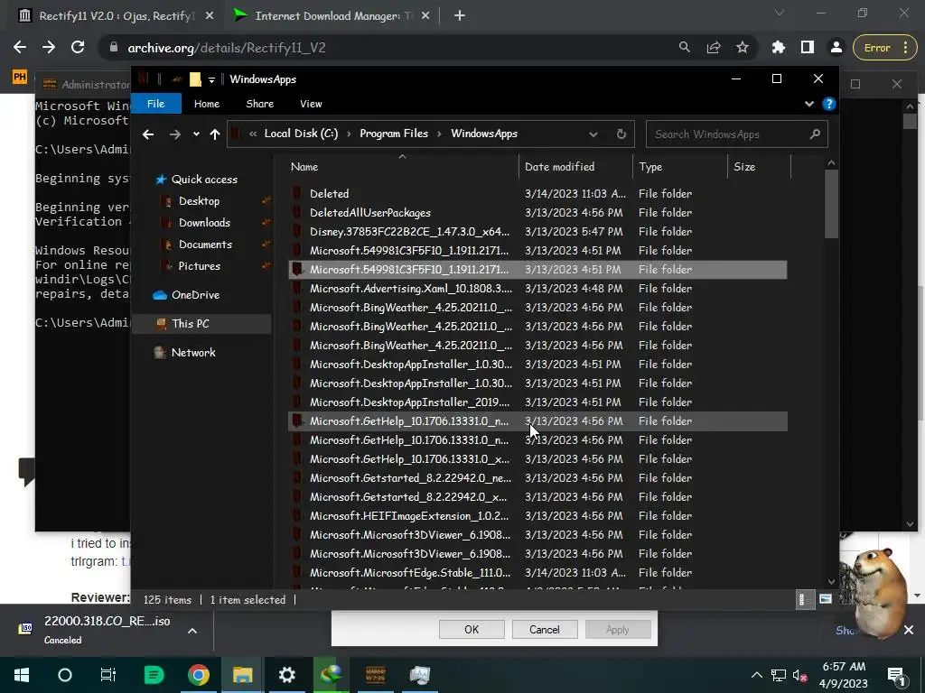Image resolution: width=925 pixels, height=693 pixels.
Task: Refresh the WindowsApps folder view
Action: 621,134
